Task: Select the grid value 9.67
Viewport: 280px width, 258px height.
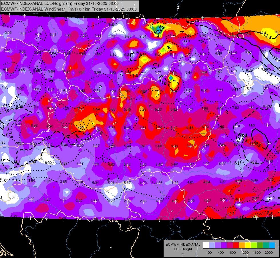Action: point(248,52)
